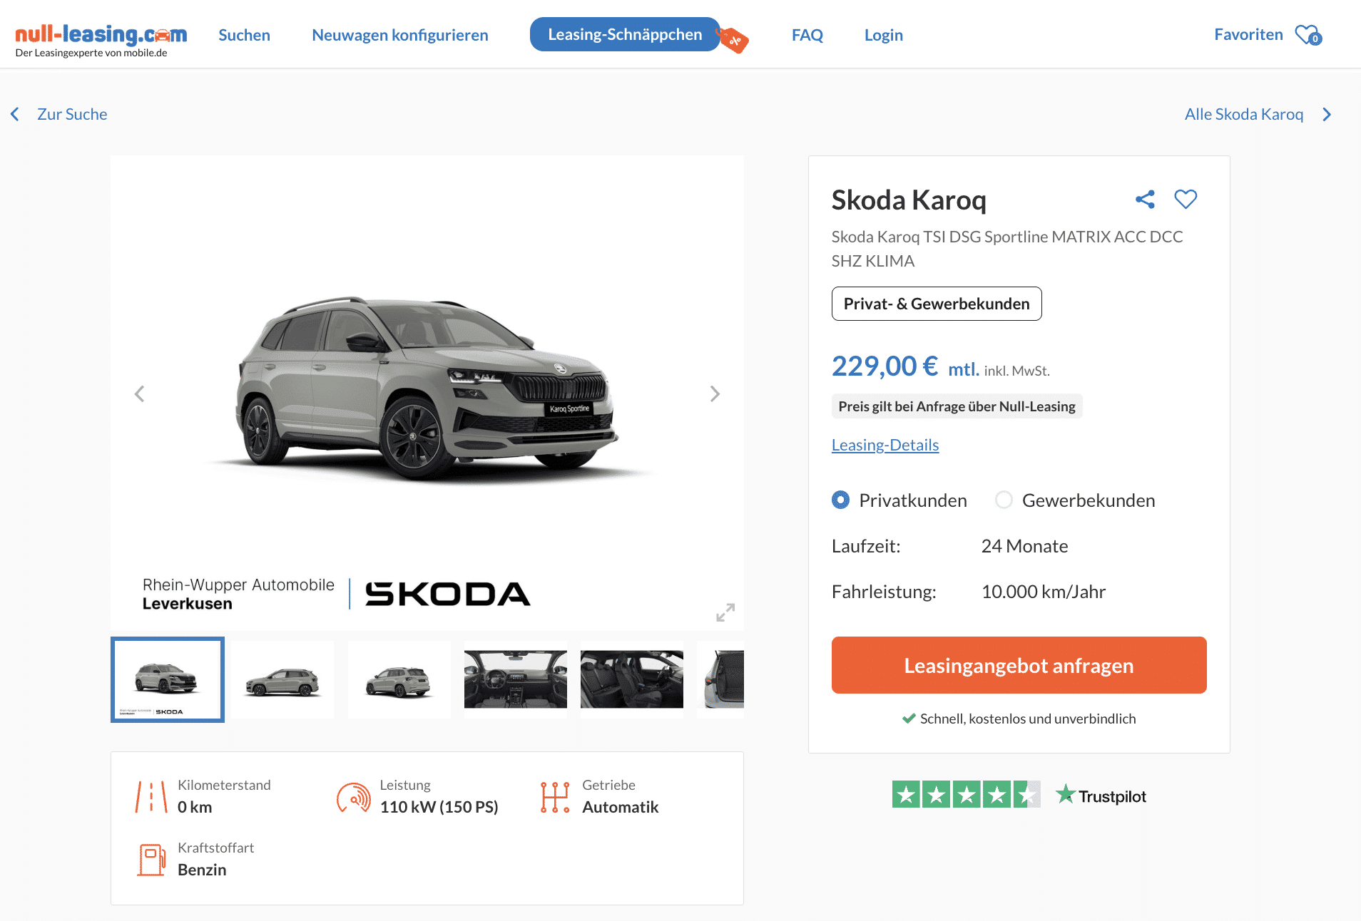
Task: Open Alle Skoda Karoq link
Action: click(x=1244, y=114)
